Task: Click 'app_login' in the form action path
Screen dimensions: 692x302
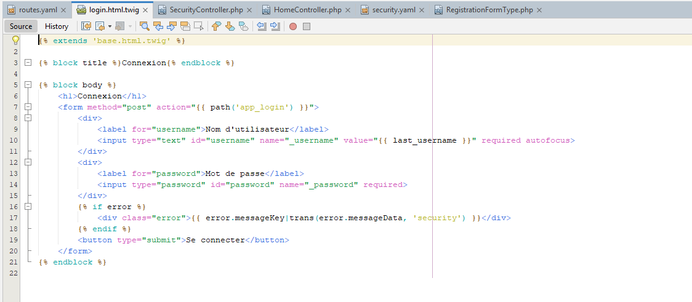Action: point(264,106)
